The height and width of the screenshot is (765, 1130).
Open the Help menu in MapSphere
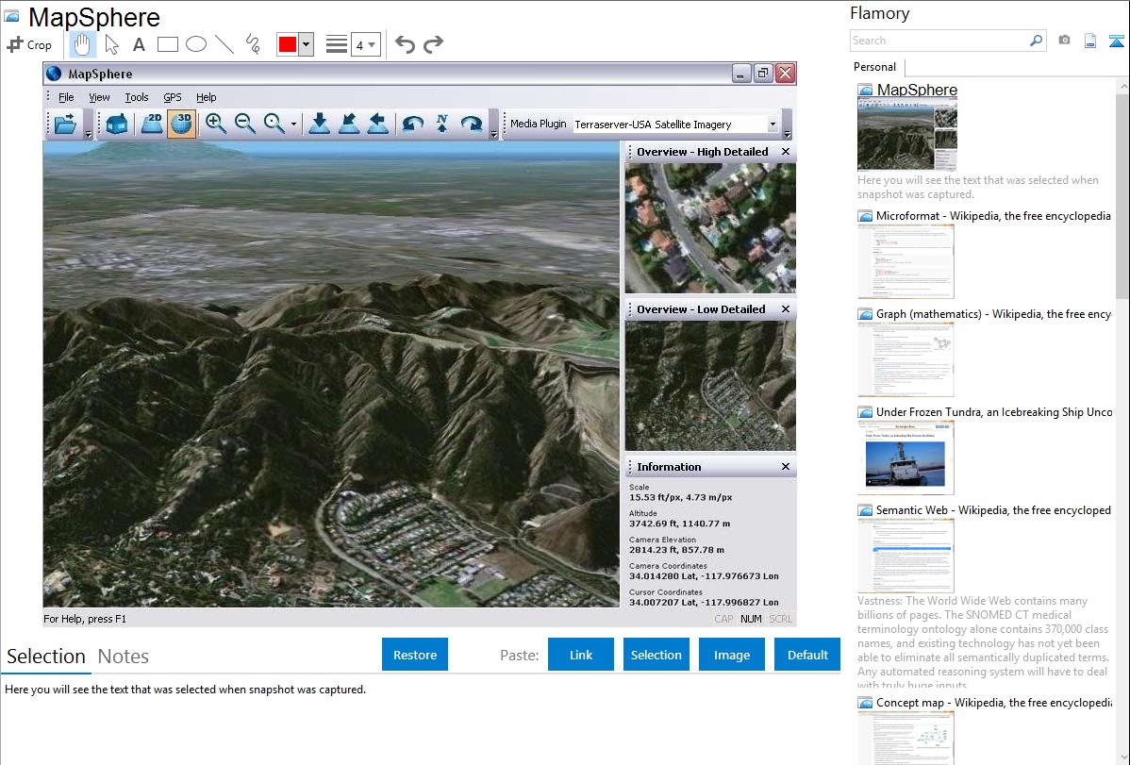click(207, 97)
